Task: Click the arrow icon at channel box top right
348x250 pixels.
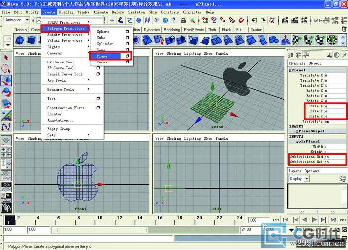Action: point(344,55)
